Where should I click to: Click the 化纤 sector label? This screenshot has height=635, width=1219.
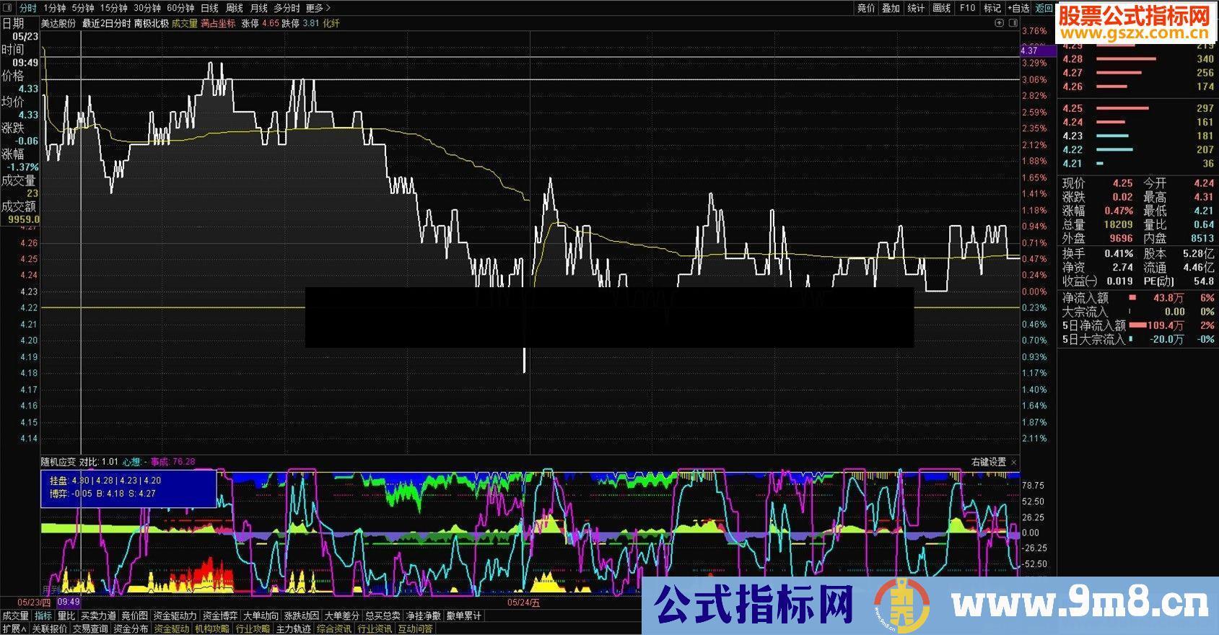331,23
